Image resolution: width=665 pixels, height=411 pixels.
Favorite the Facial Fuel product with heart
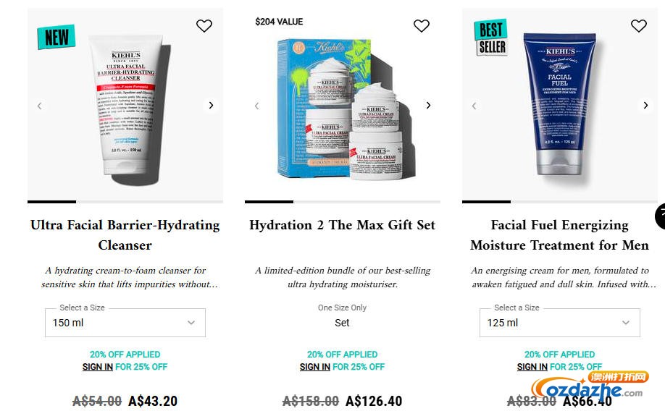tap(638, 26)
